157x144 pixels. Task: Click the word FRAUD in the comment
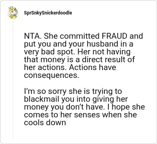[114, 36]
